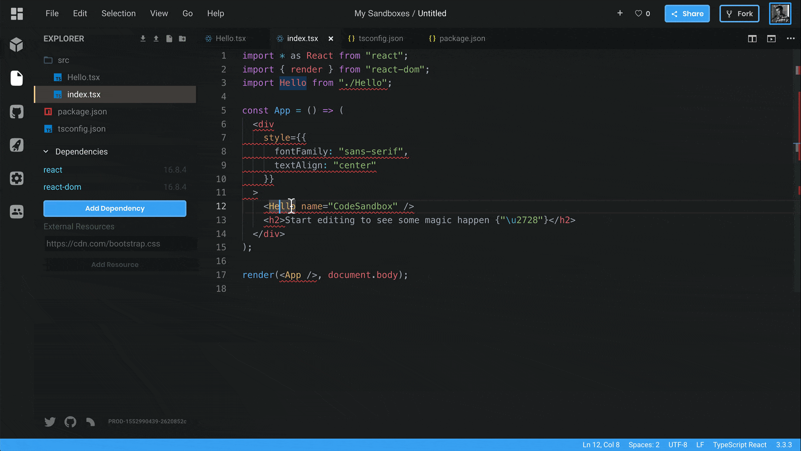Download sandbox using Explorer download icon

click(x=143, y=39)
